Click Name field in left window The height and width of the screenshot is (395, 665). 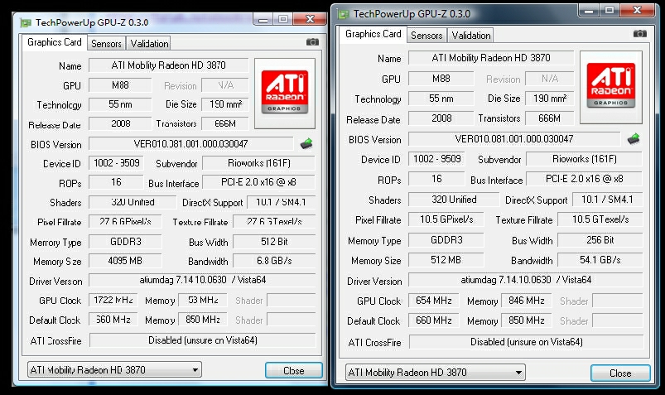click(x=168, y=65)
